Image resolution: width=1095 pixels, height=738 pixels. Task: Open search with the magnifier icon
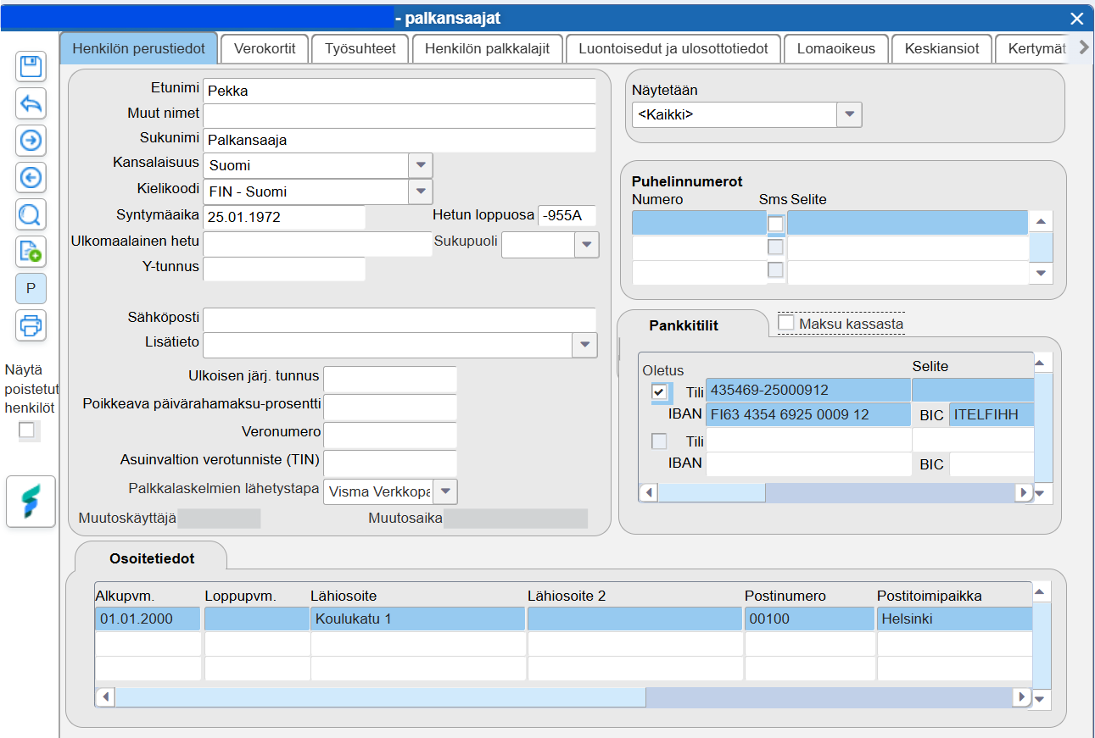point(31,214)
